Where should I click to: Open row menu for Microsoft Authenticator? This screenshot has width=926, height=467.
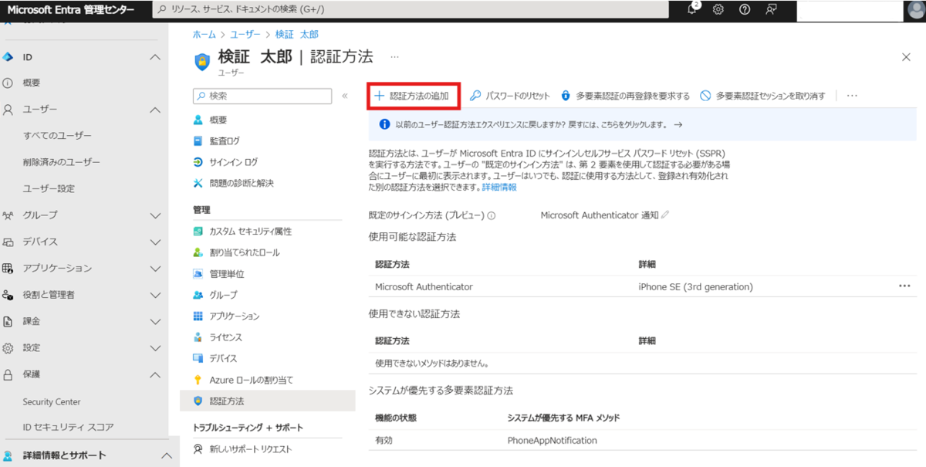click(904, 286)
